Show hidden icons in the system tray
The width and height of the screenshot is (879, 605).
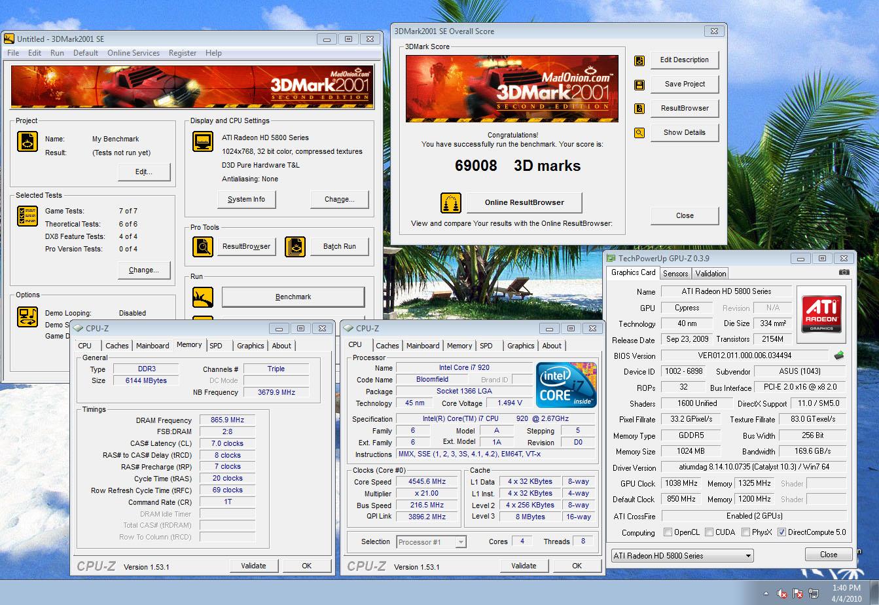(766, 593)
